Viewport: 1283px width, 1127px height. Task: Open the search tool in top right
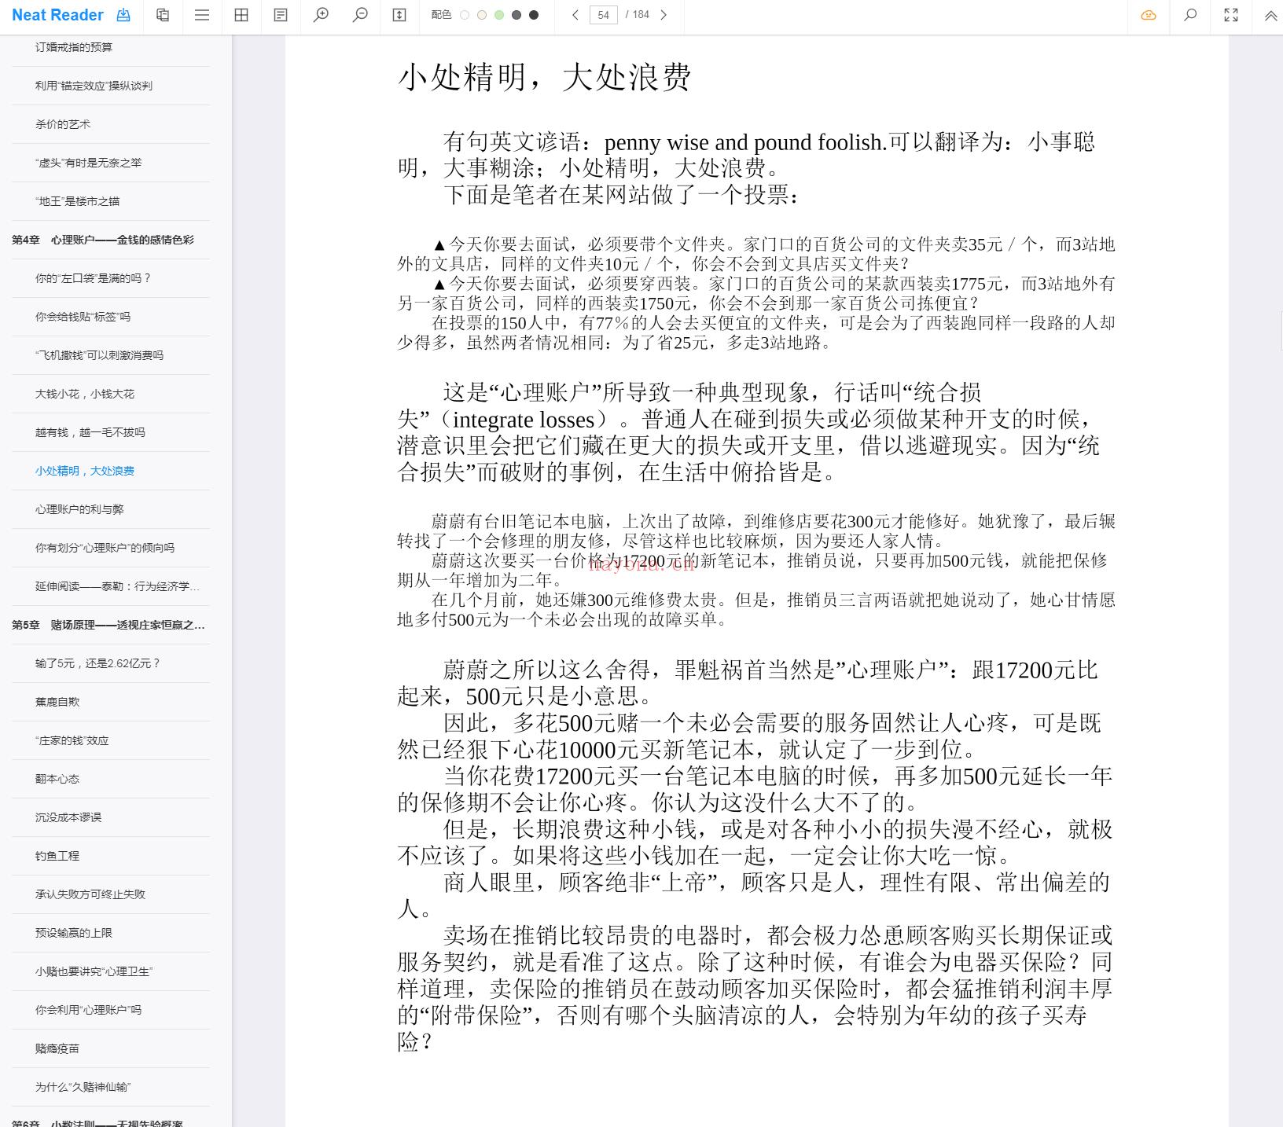click(1190, 15)
